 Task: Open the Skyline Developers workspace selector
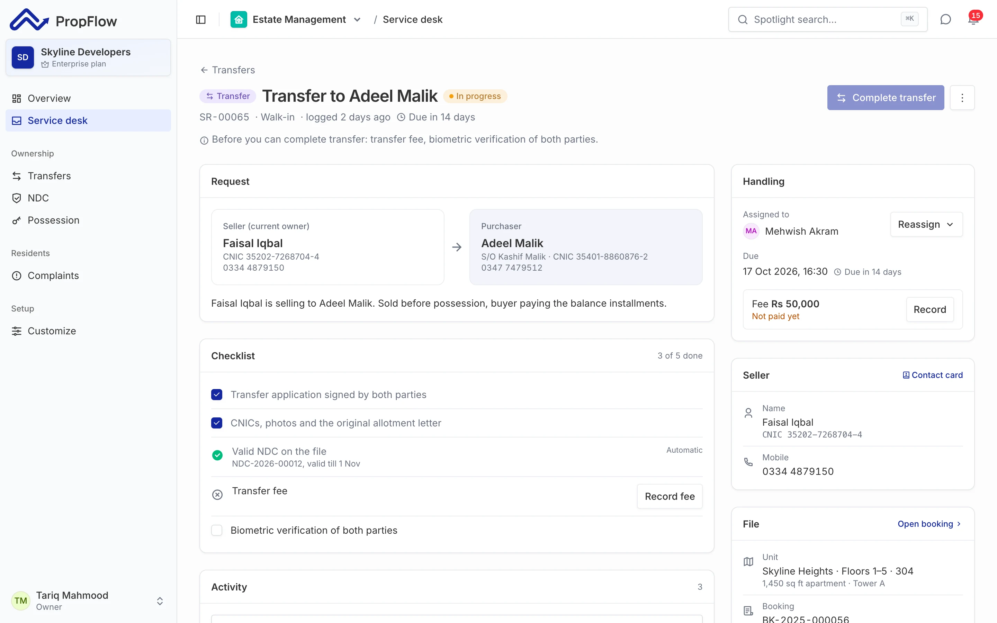pyautogui.click(x=88, y=57)
